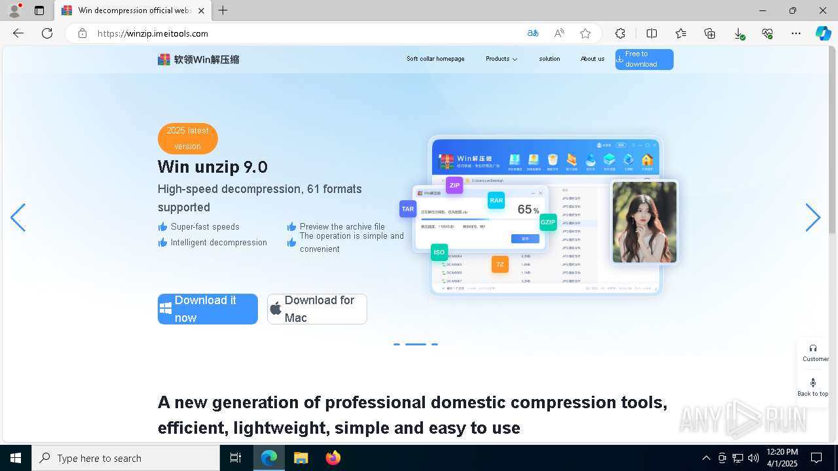838x471 pixels.
Task: Open the notification center icon
Action: pyautogui.click(x=816, y=458)
